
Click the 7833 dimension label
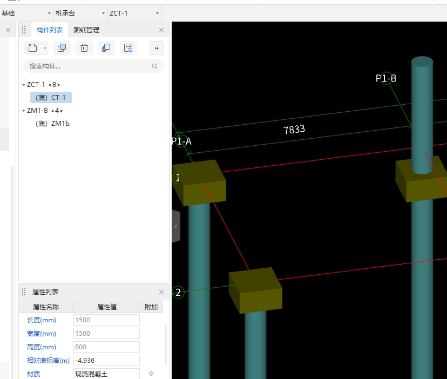point(294,130)
